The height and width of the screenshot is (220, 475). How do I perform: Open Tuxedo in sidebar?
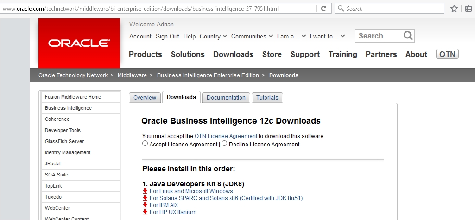click(x=81, y=197)
